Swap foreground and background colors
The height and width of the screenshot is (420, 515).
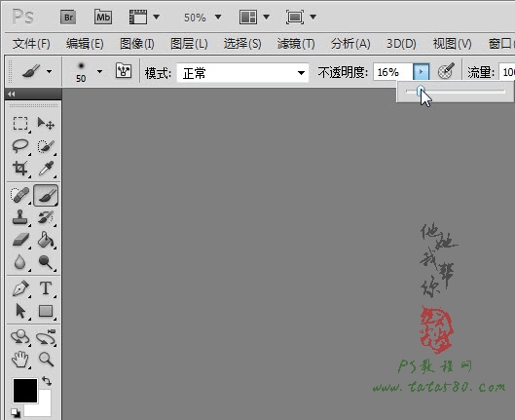click(47, 381)
